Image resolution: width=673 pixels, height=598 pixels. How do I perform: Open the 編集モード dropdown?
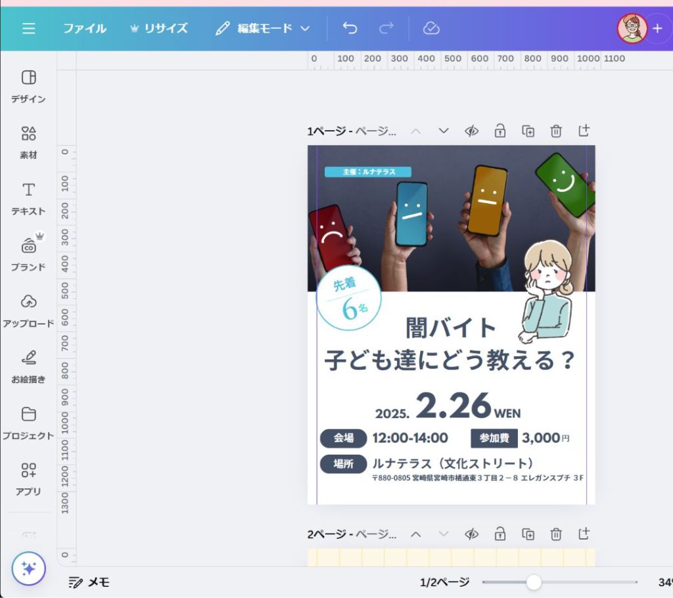coord(262,28)
